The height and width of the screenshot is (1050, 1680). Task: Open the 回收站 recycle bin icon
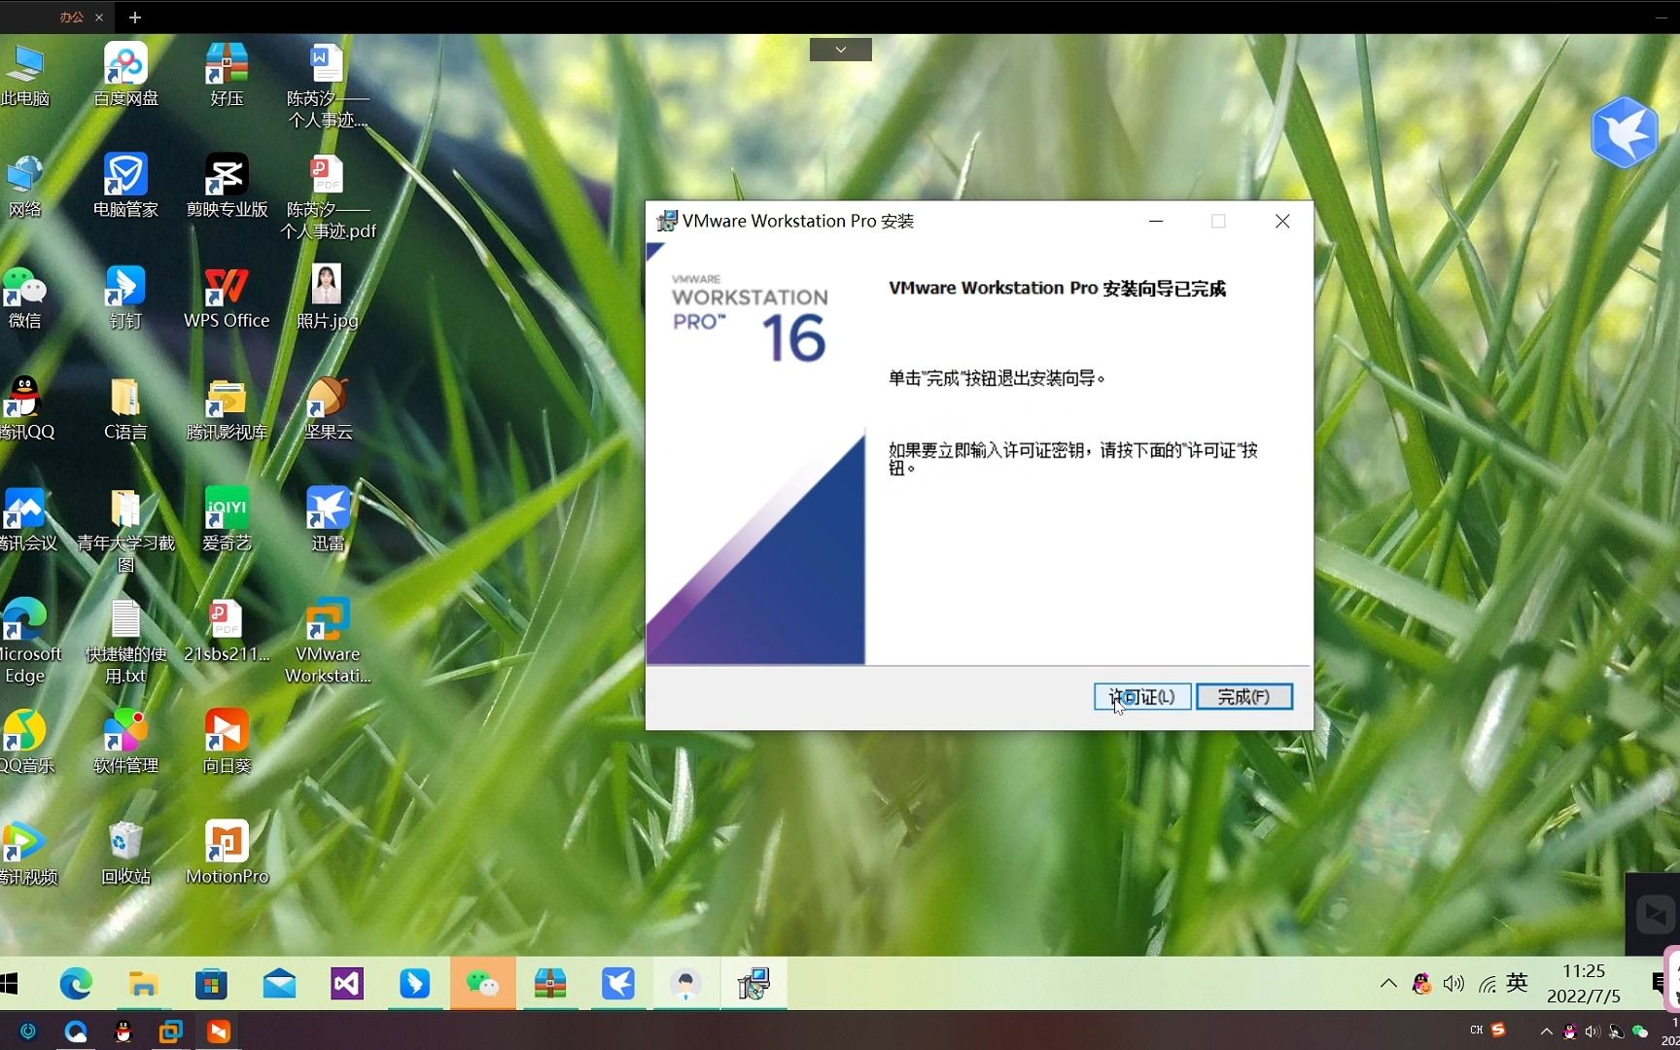pos(125,853)
